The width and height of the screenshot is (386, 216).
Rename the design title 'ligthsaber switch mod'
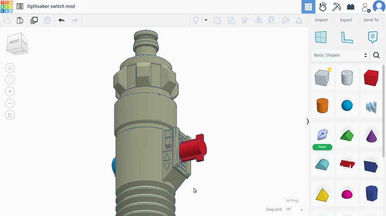[51, 7]
